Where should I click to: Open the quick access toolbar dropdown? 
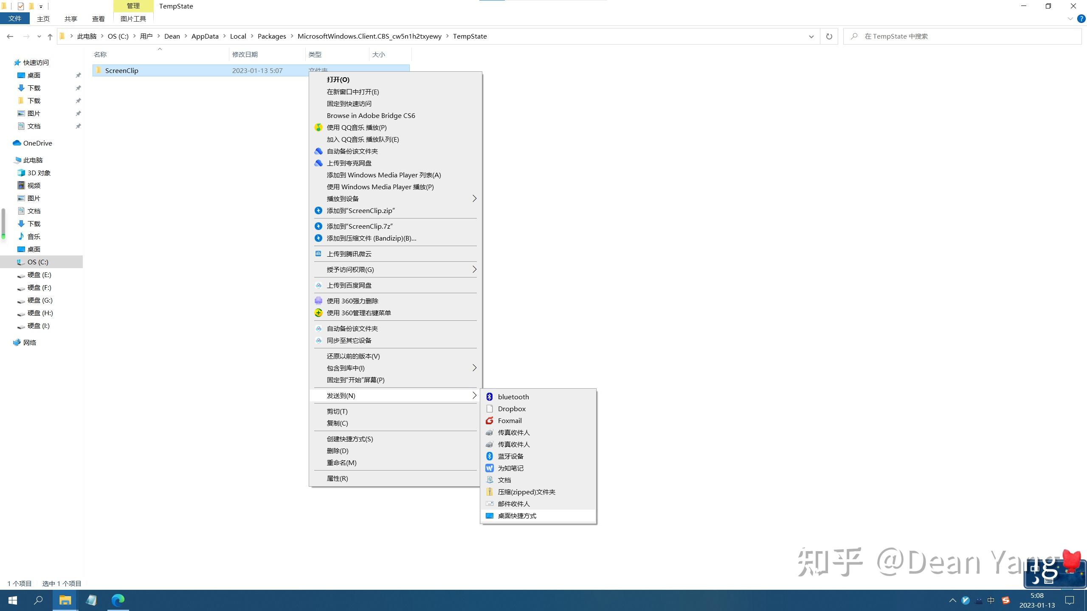(x=41, y=6)
